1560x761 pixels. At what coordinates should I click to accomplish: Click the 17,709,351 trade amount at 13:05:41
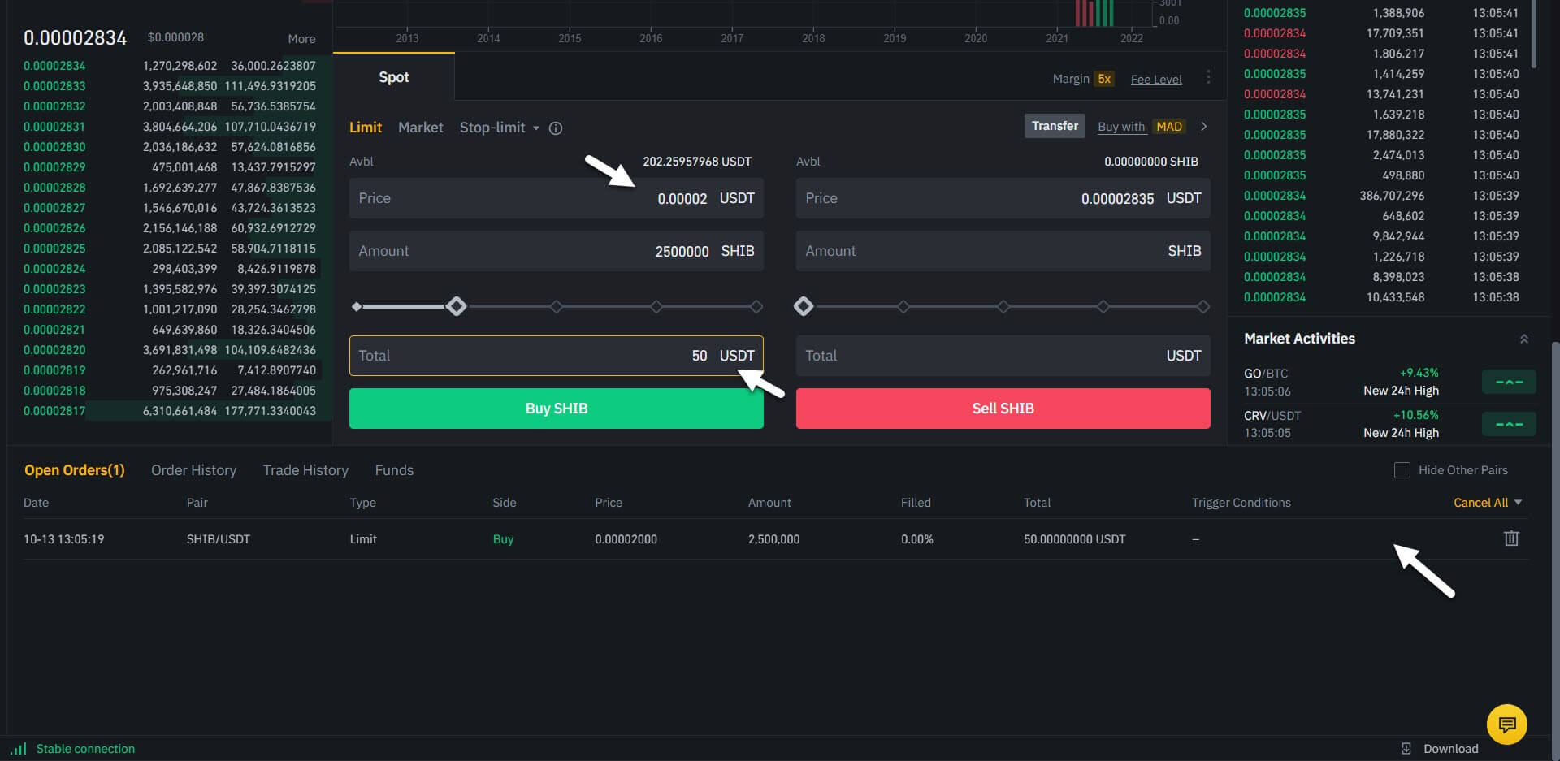pyautogui.click(x=1395, y=33)
